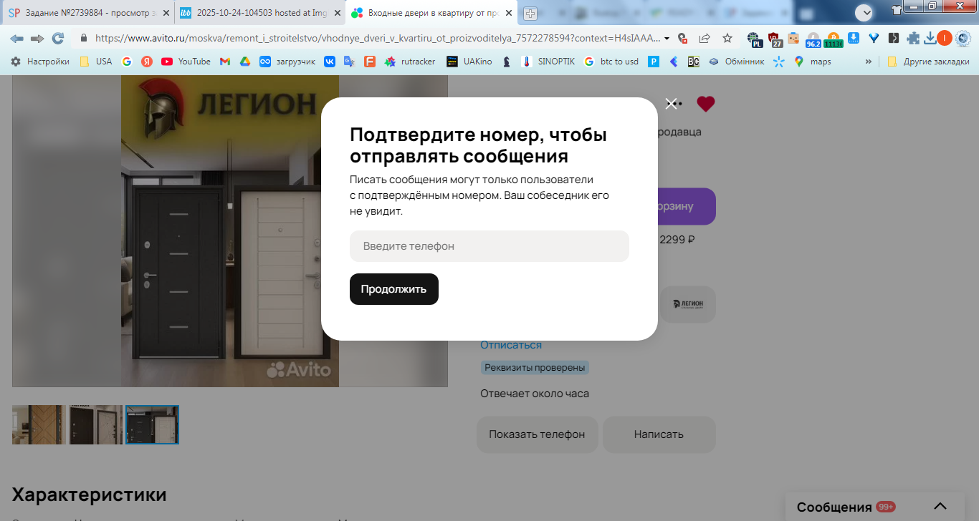Open the 'Настройки' bookmark

pyautogui.click(x=40, y=62)
